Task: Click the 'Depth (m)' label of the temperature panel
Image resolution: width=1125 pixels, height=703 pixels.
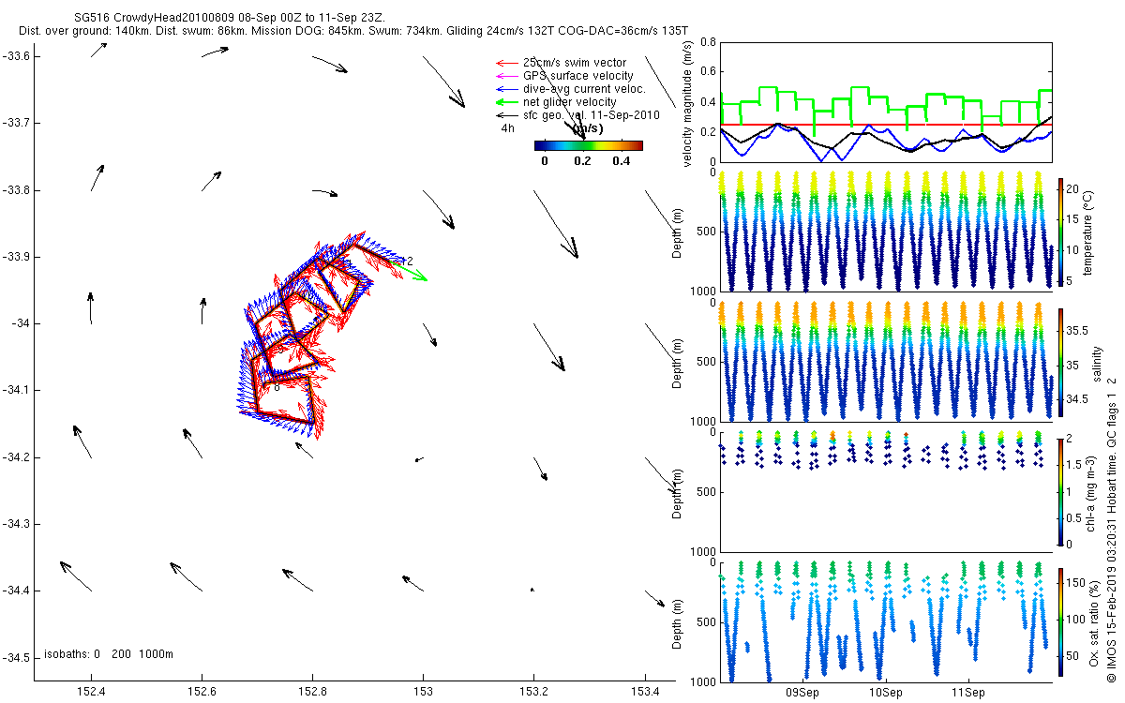Action: coord(677,231)
